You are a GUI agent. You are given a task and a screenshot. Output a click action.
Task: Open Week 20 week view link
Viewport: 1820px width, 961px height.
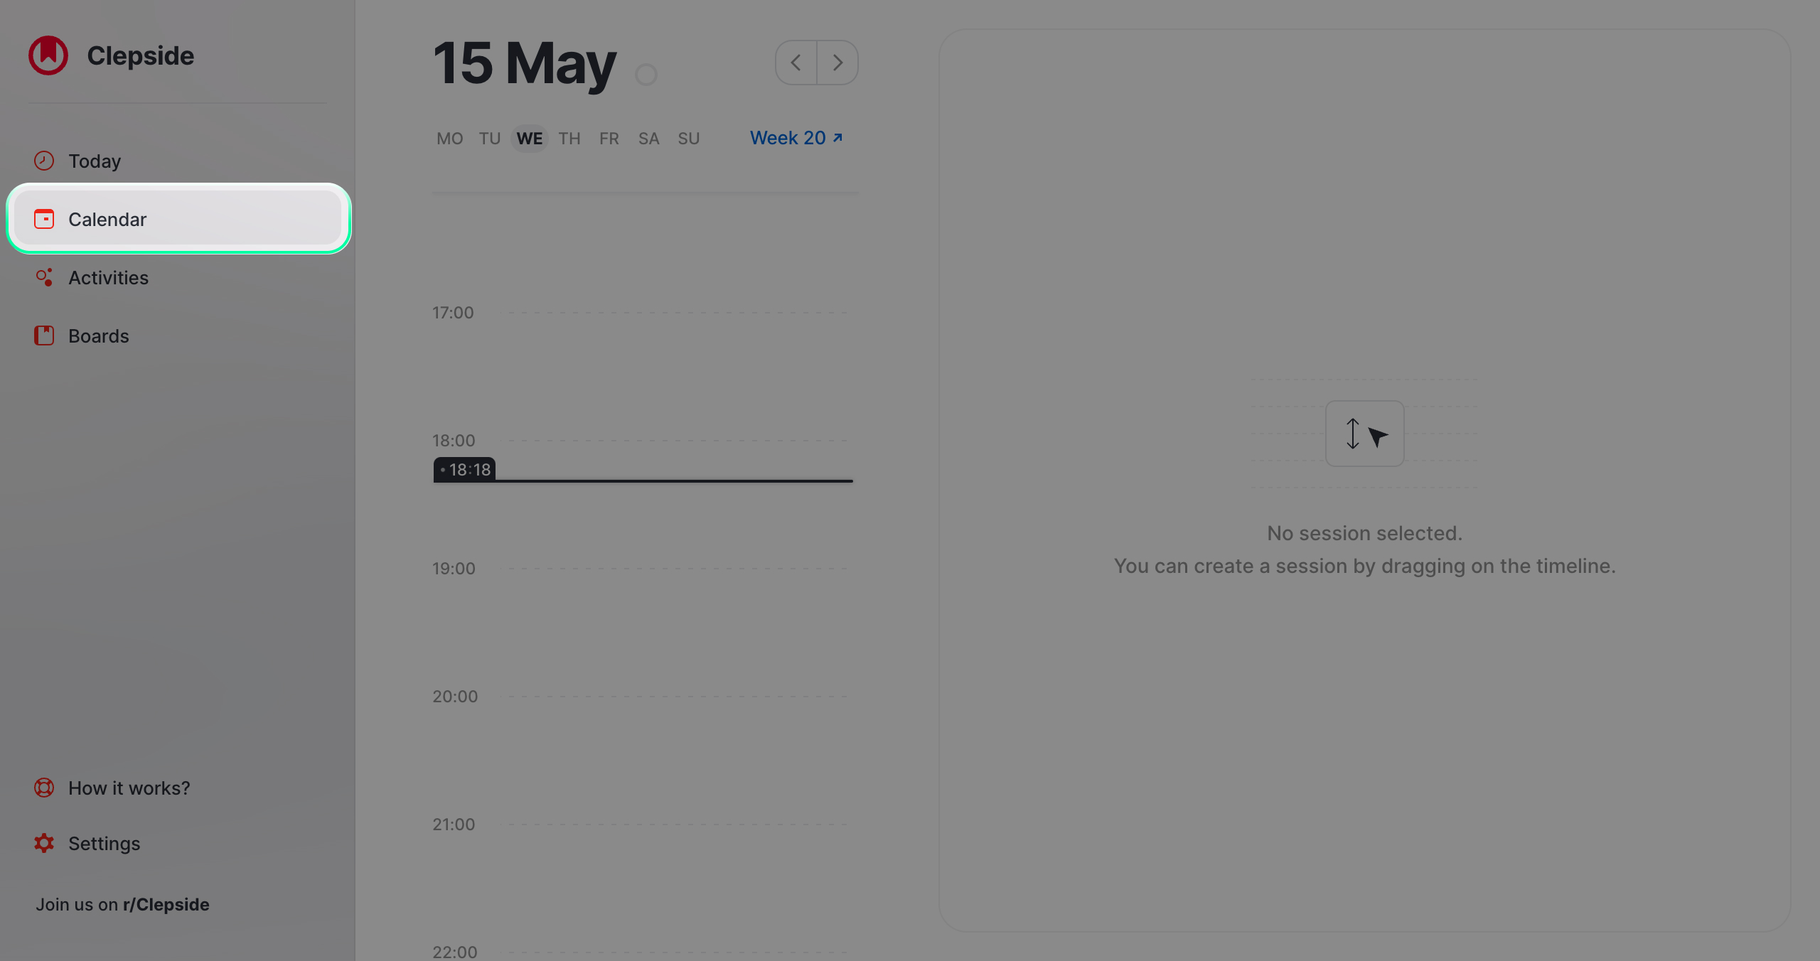coord(796,137)
